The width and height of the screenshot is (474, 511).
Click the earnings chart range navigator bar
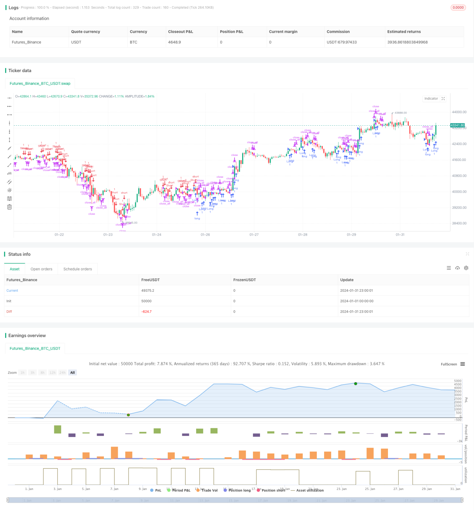click(x=235, y=500)
